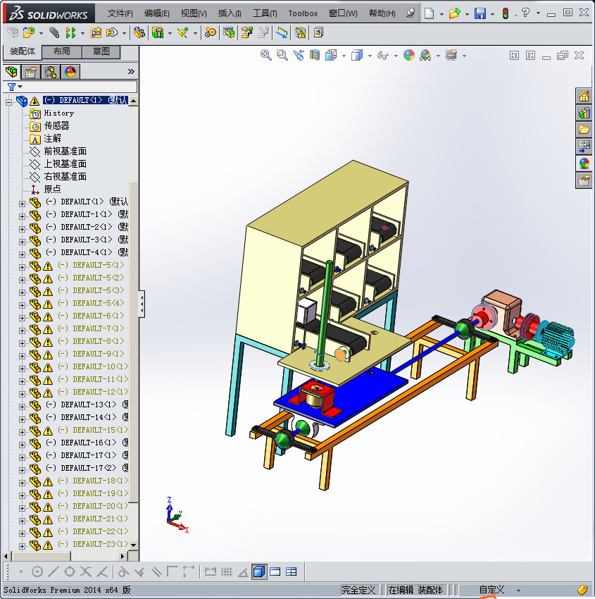Open the File Explorer folder task pane
Image resolution: width=595 pixels, height=599 pixels.
coord(584,130)
